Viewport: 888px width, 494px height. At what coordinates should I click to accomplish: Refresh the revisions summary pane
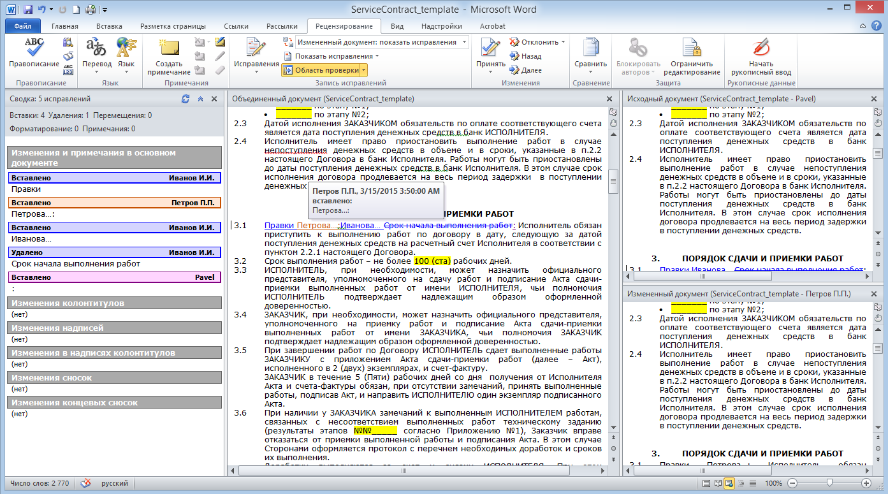click(186, 99)
